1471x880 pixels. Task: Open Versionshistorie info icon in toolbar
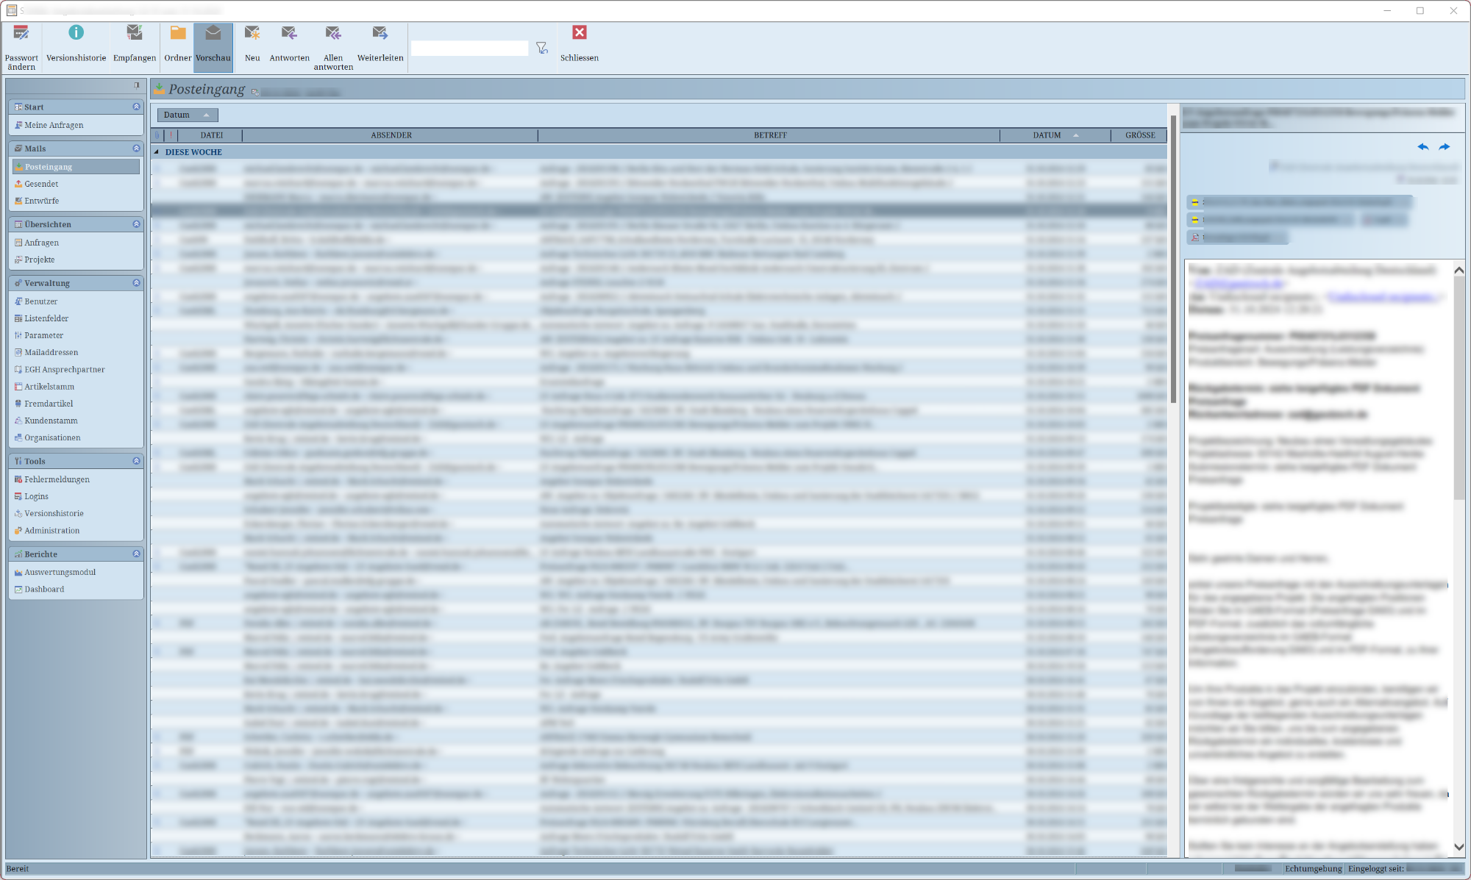(x=76, y=34)
